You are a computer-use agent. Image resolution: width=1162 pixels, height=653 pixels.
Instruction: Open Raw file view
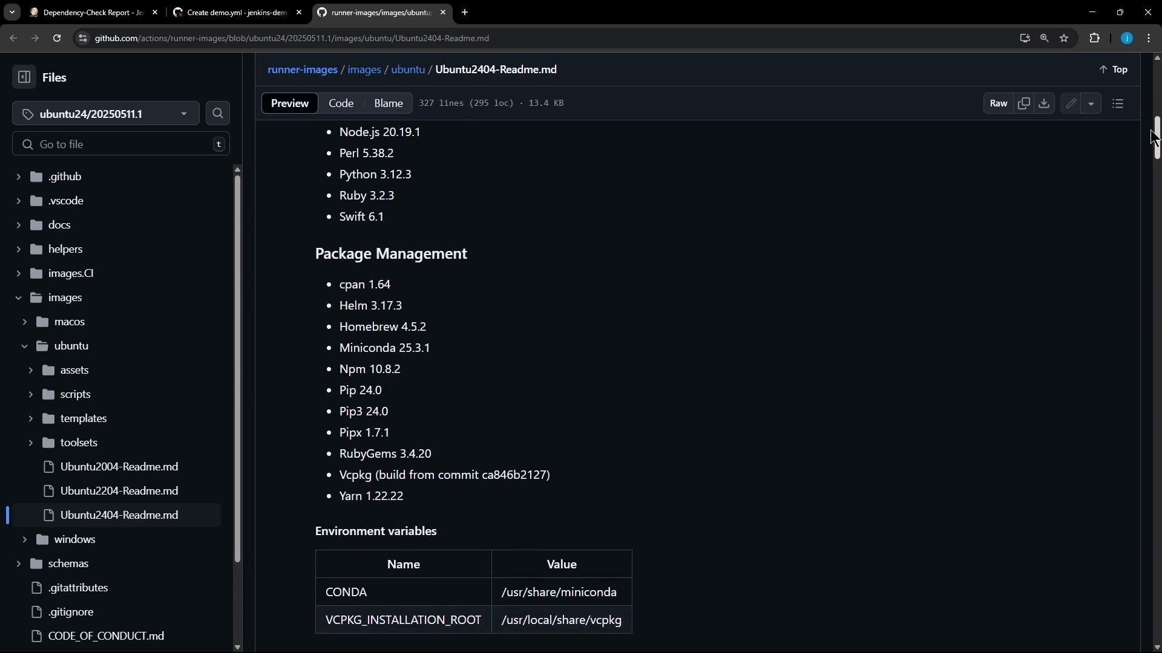[x=999, y=103]
